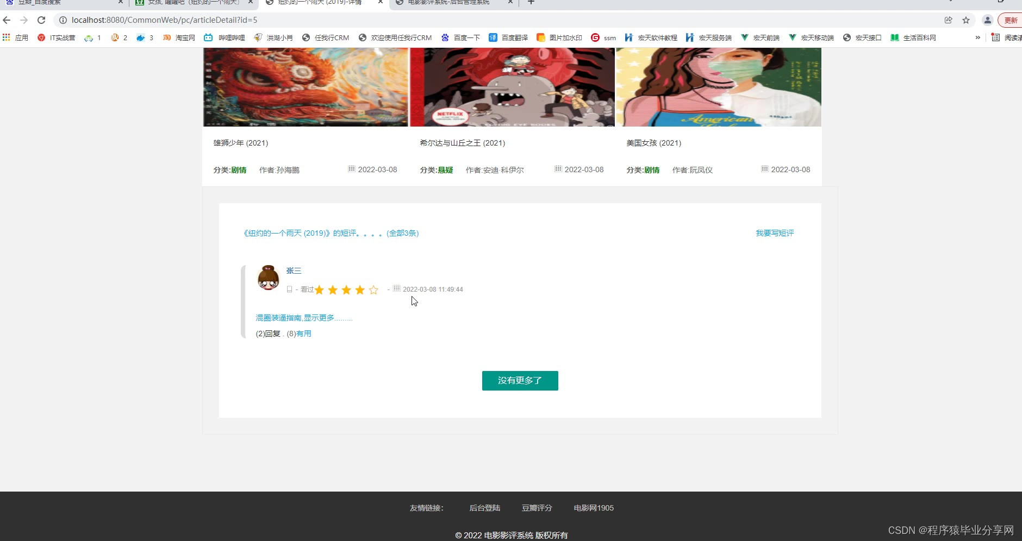The height and width of the screenshot is (541, 1022).
Task: Open 淘宝网 bookmark
Action: (x=179, y=37)
